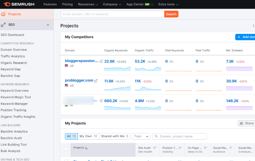Open the Tags dropdown

[141, 136]
